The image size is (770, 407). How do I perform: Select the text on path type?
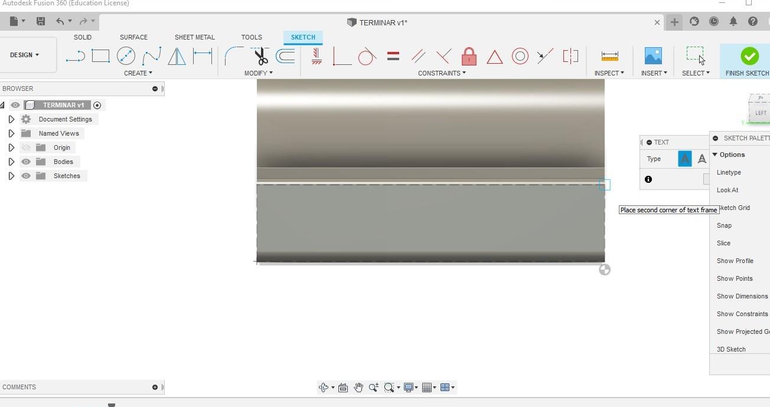click(x=702, y=159)
